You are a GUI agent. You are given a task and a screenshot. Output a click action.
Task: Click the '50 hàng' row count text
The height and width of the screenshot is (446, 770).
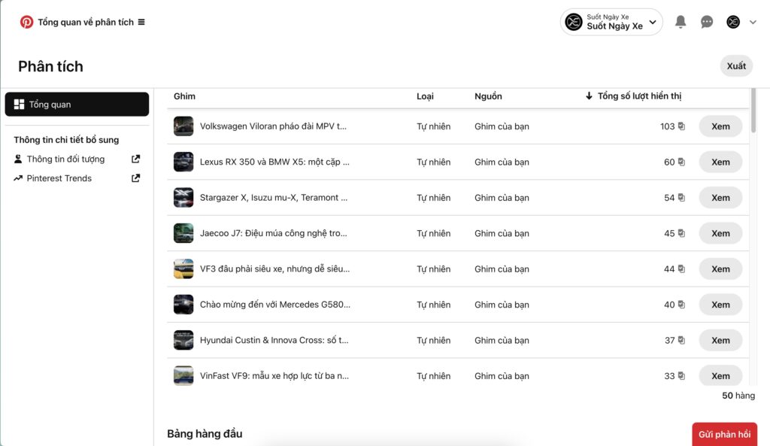coord(738,396)
